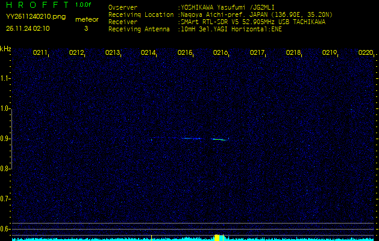Click the meteor count label
Viewport: 379px width, 241px height.
click(x=87, y=19)
